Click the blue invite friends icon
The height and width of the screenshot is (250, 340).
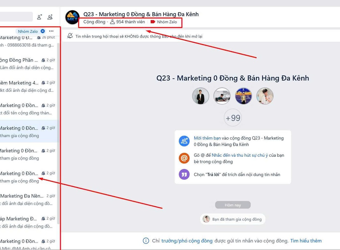pos(184,141)
